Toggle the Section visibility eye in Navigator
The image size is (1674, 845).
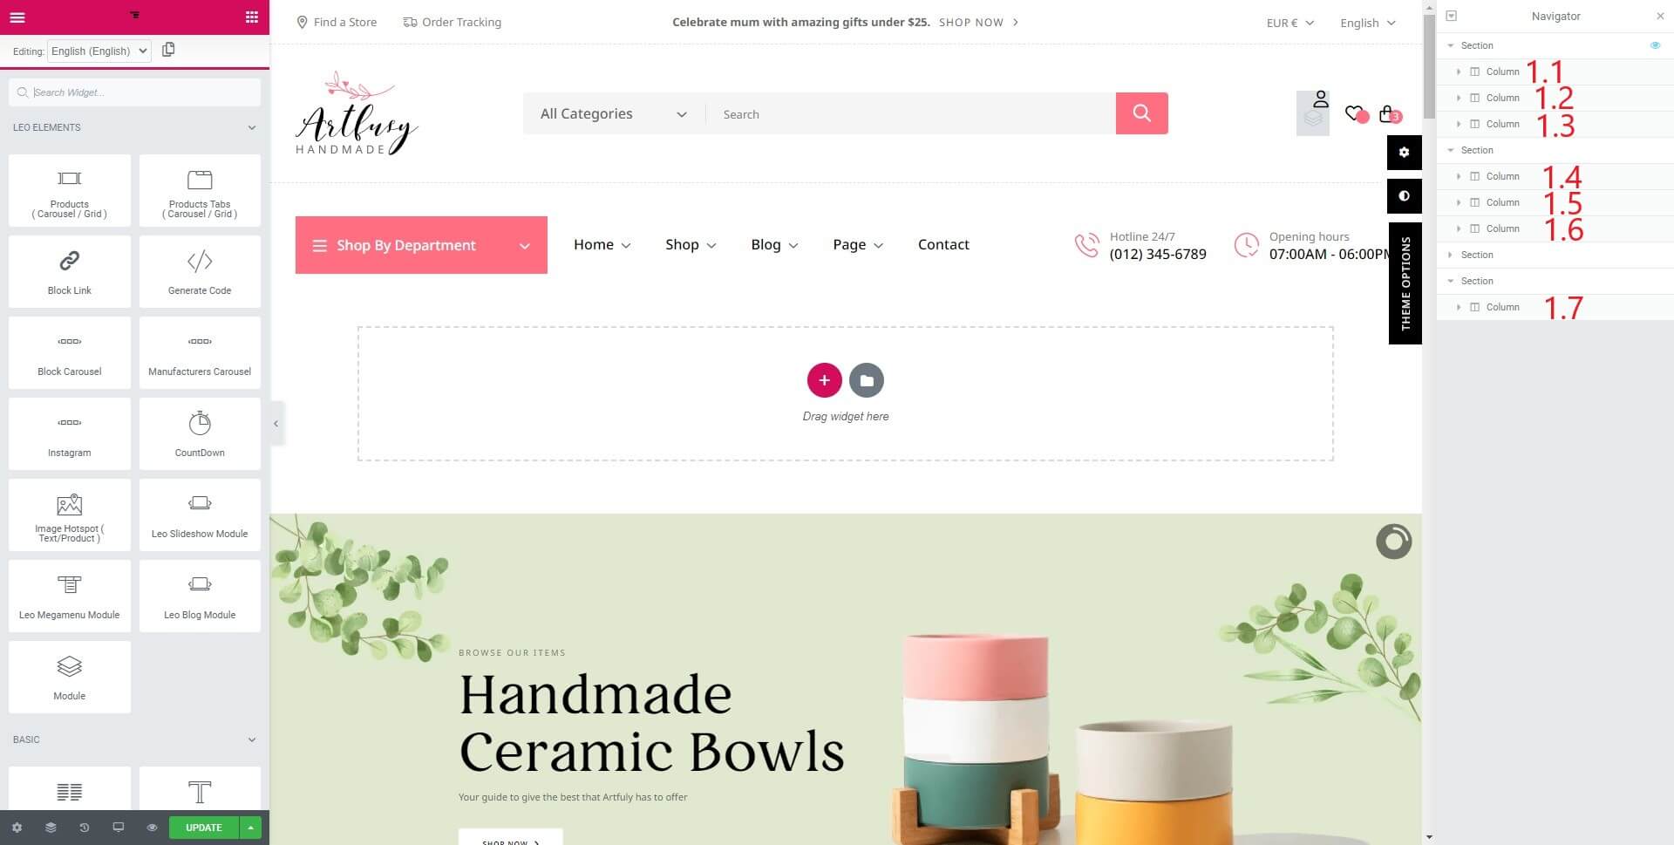pos(1655,45)
